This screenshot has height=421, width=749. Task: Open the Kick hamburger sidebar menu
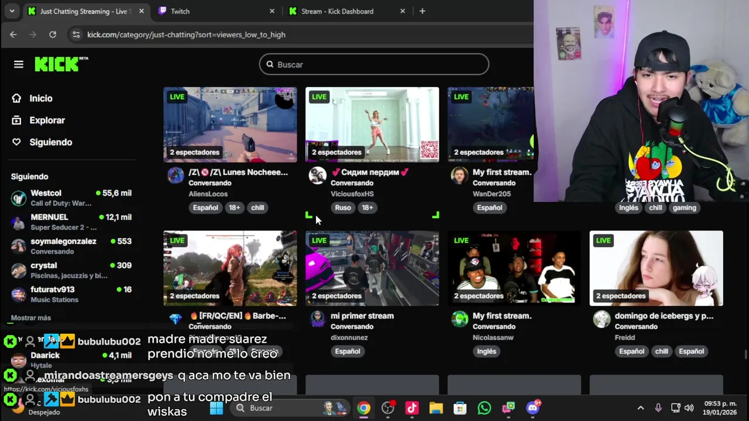coord(19,64)
